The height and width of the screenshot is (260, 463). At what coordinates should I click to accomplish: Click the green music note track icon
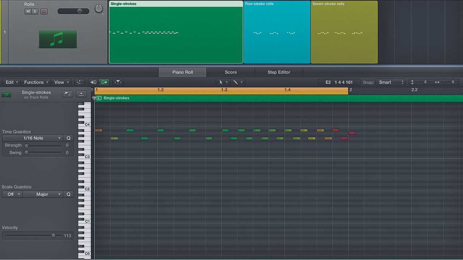(58, 39)
